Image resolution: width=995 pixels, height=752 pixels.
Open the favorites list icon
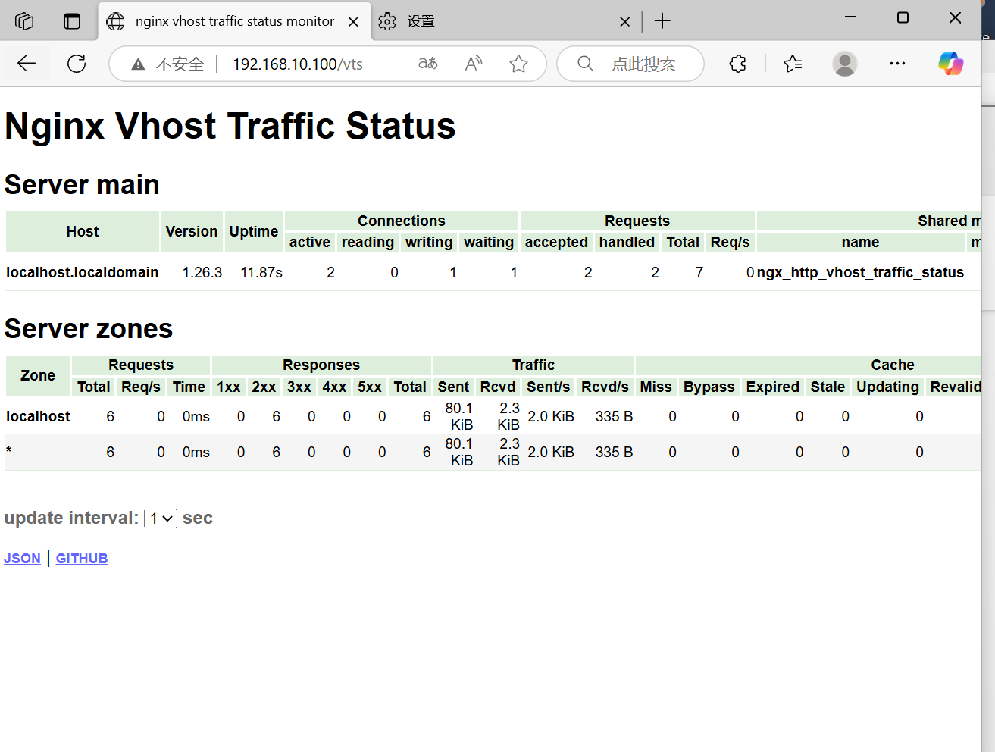[793, 64]
